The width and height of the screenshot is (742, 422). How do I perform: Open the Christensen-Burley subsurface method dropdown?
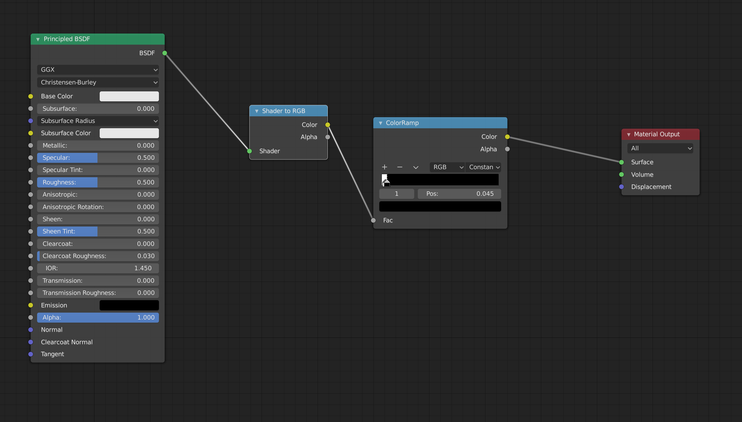98,82
